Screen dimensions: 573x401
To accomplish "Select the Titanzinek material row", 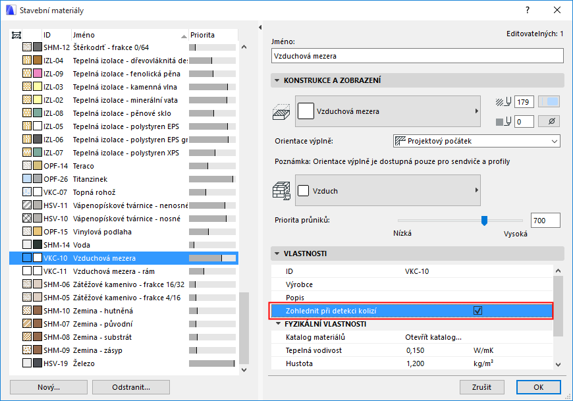I will coord(124,179).
